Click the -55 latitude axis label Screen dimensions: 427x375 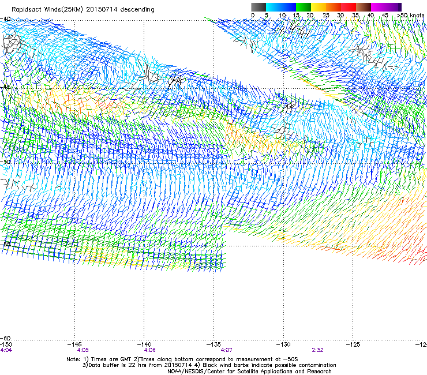click(x=5, y=244)
